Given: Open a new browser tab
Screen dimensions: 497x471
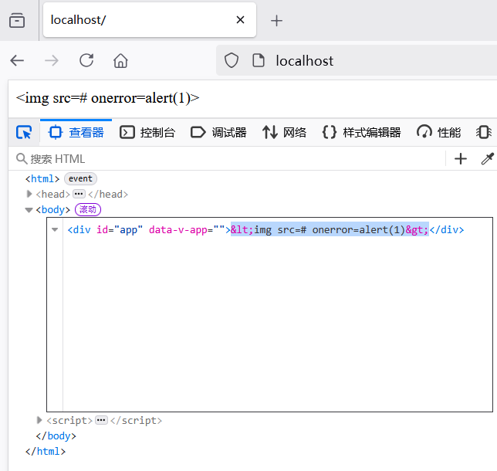Looking at the screenshot, I should [277, 21].
